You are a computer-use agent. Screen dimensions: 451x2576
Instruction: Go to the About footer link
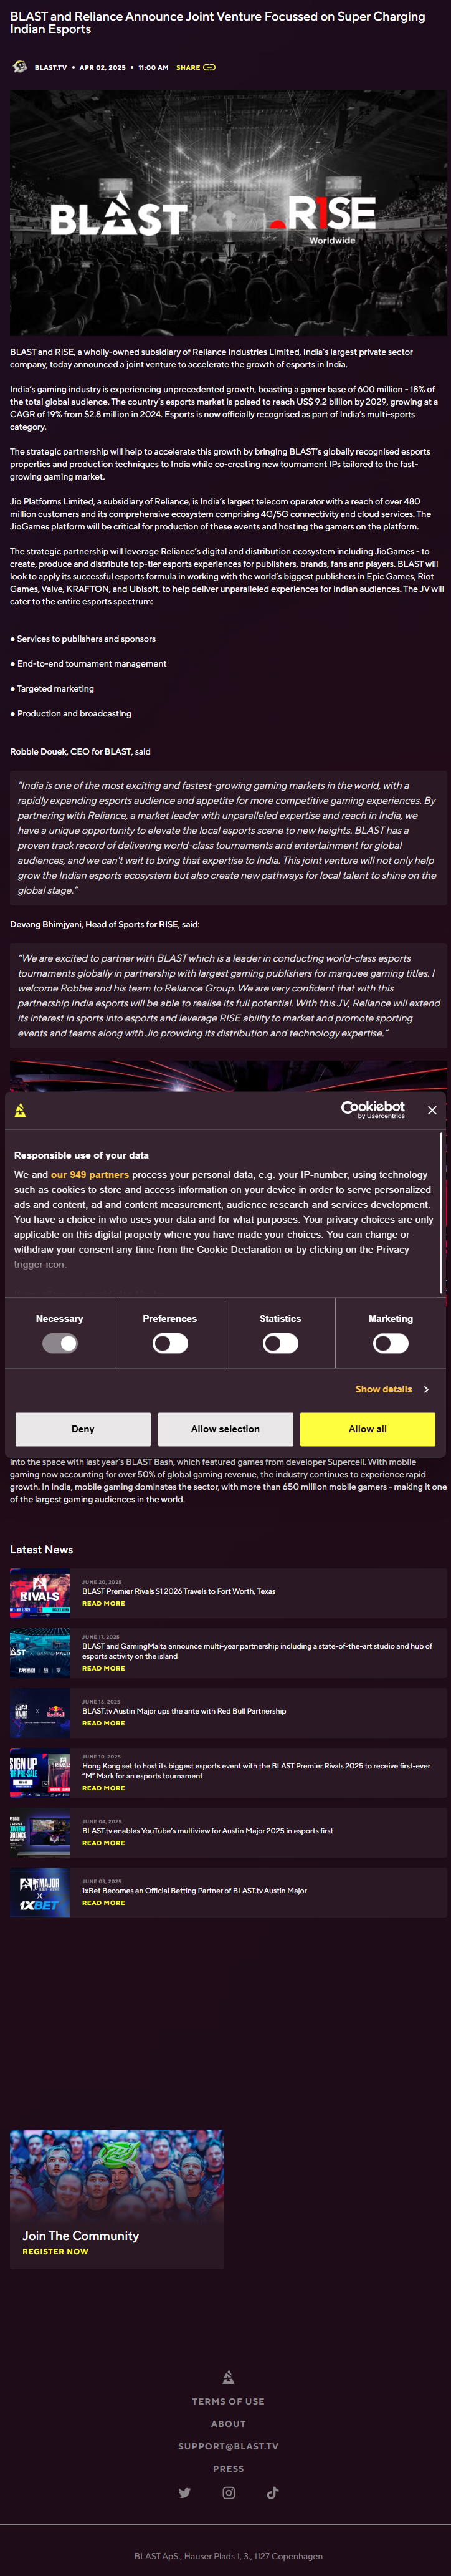tap(228, 2424)
